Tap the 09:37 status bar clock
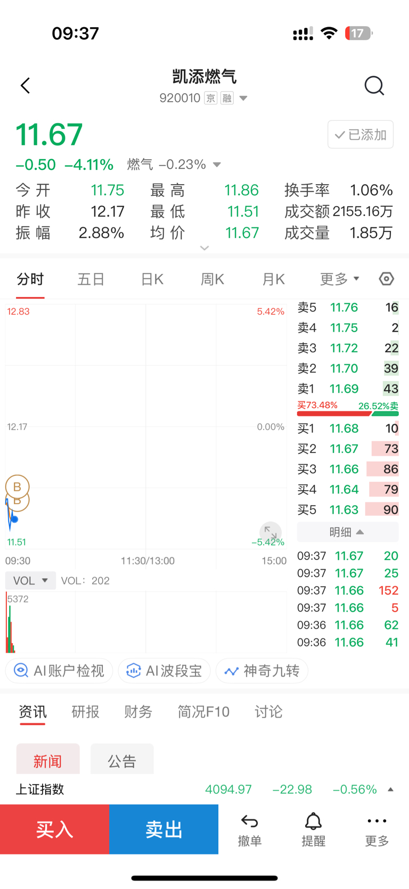409x889 pixels. pyautogui.click(x=75, y=34)
